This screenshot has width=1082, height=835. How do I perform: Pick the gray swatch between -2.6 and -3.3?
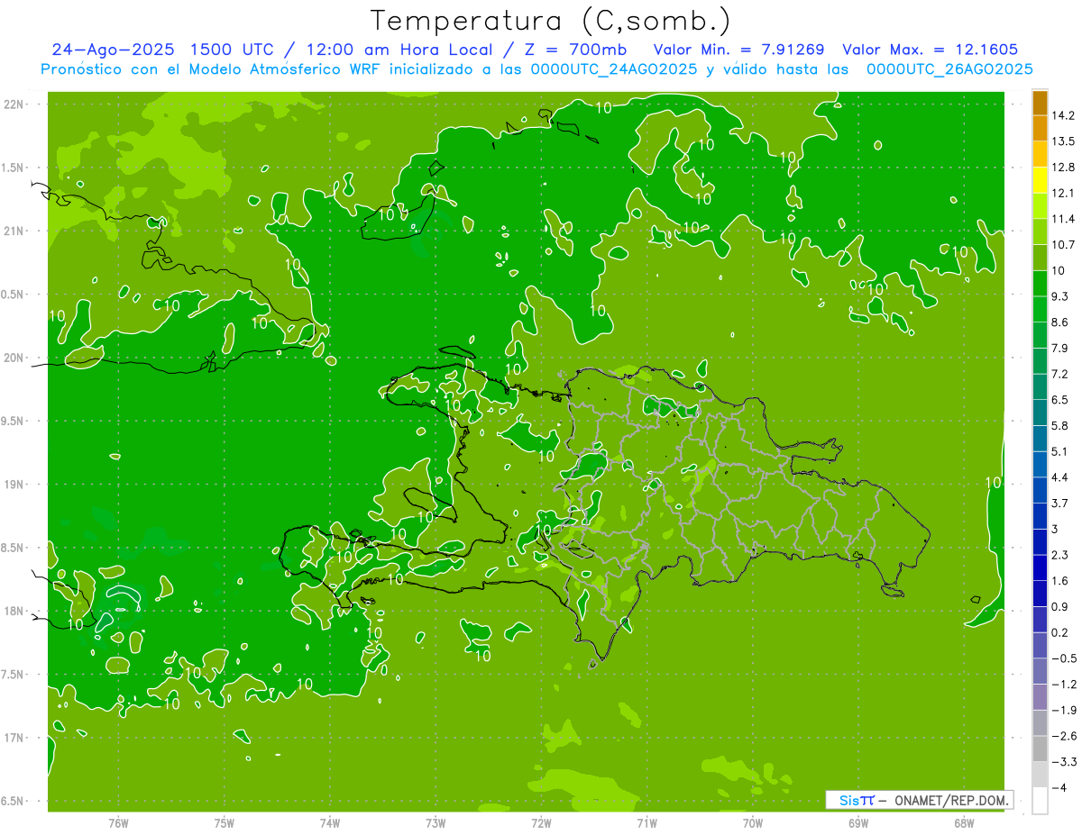[x=1040, y=749]
